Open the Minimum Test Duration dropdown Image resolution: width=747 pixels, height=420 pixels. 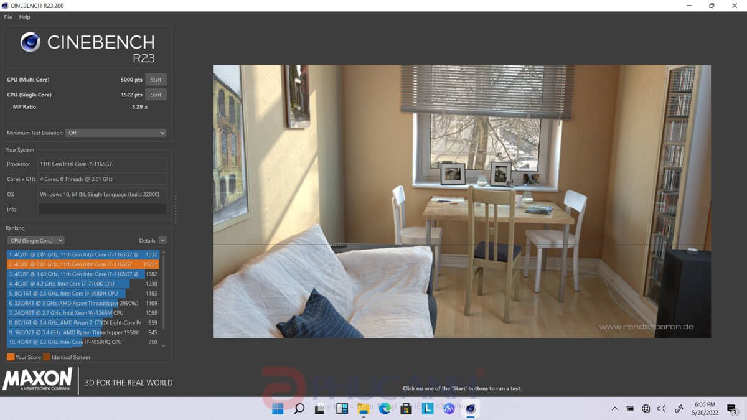tap(116, 133)
